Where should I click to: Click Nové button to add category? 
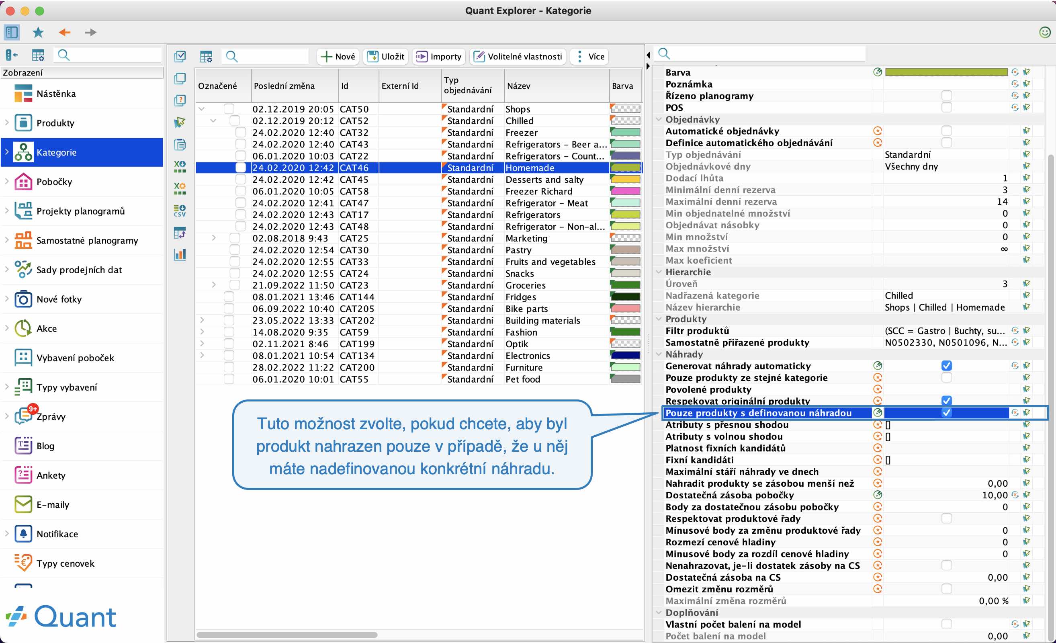[x=338, y=57]
